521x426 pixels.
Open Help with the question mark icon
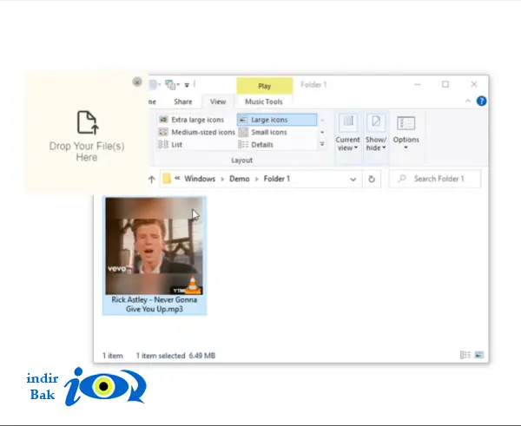click(x=481, y=101)
